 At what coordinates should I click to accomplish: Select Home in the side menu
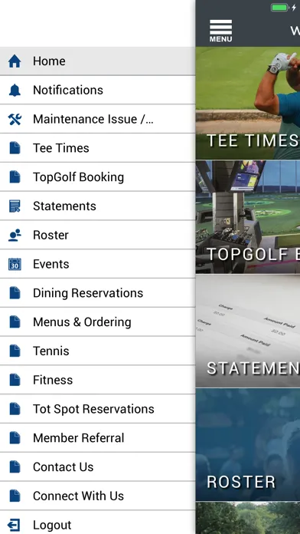(x=97, y=61)
